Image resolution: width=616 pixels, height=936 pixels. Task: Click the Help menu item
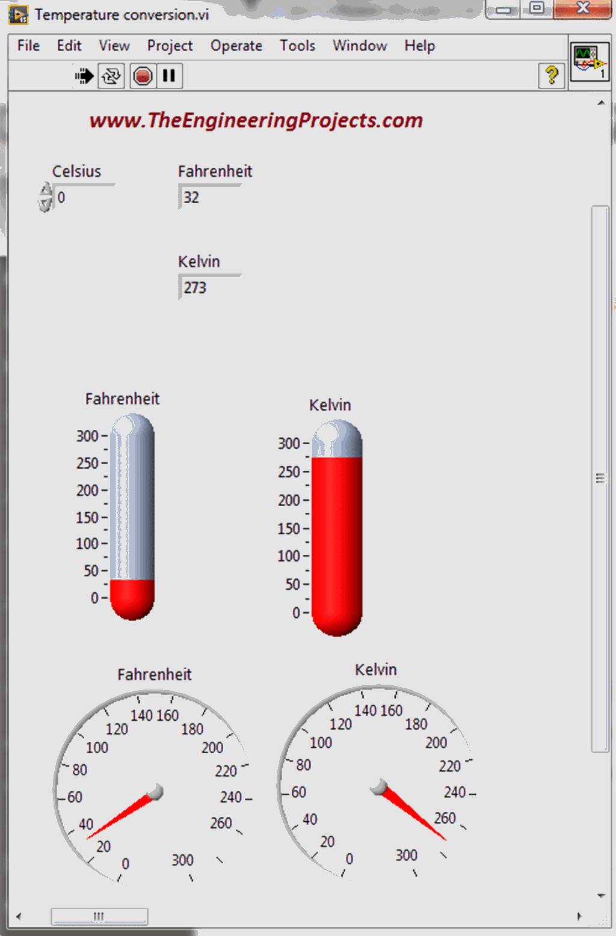click(419, 46)
